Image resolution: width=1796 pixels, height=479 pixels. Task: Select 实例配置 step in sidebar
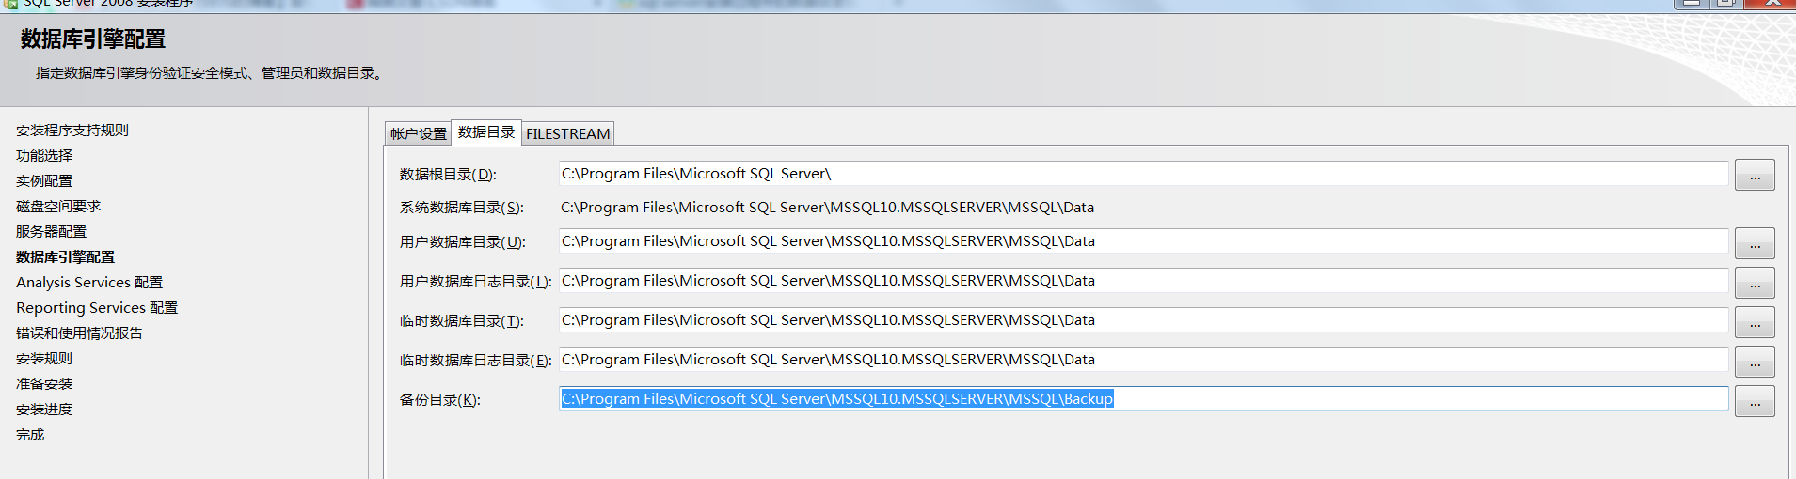tap(44, 181)
